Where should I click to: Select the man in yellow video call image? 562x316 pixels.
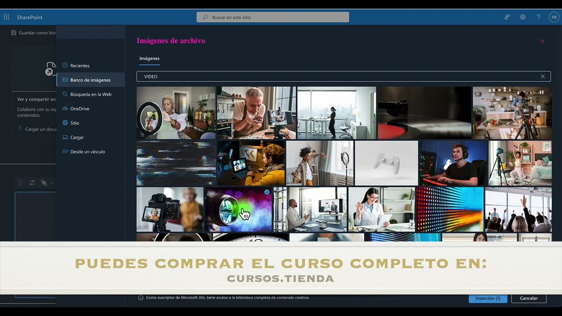click(x=251, y=163)
